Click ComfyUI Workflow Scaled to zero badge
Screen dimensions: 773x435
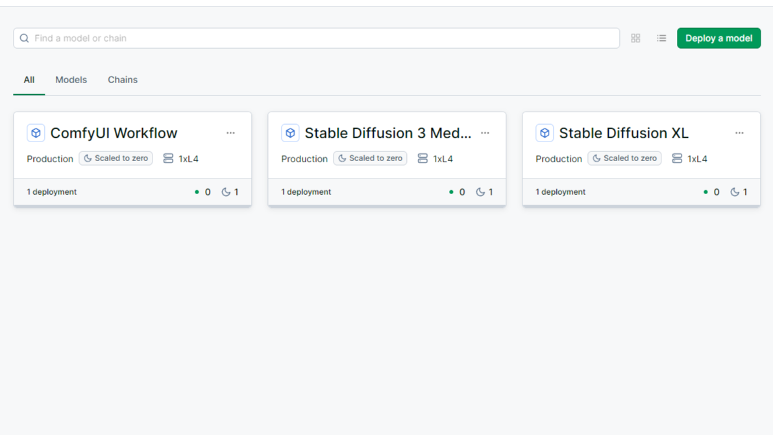(x=116, y=158)
